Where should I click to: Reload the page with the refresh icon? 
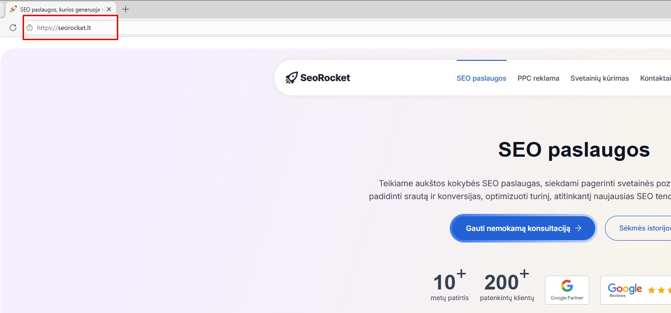pos(13,28)
